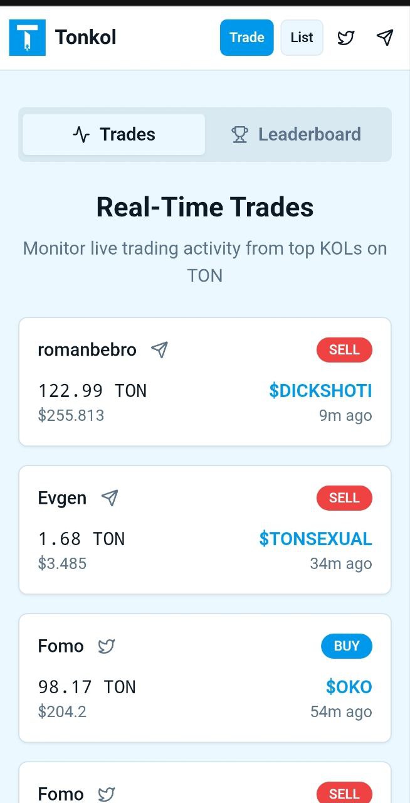
Task: Select the Trades tab
Action: (113, 134)
